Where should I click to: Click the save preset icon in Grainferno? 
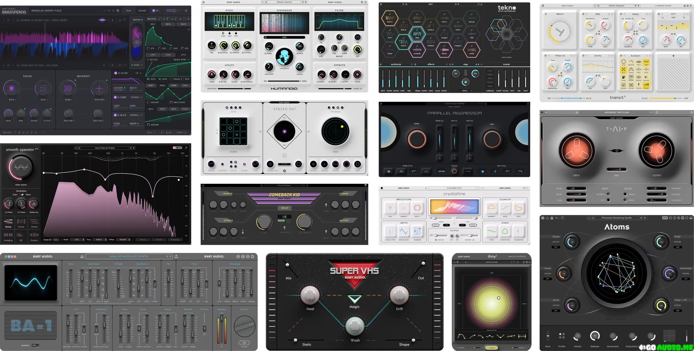(118, 11)
